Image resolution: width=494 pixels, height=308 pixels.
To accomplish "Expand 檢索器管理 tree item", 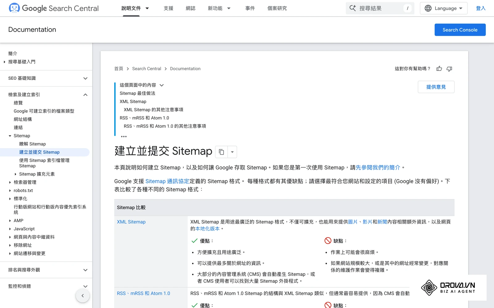I will coord(10,182).
